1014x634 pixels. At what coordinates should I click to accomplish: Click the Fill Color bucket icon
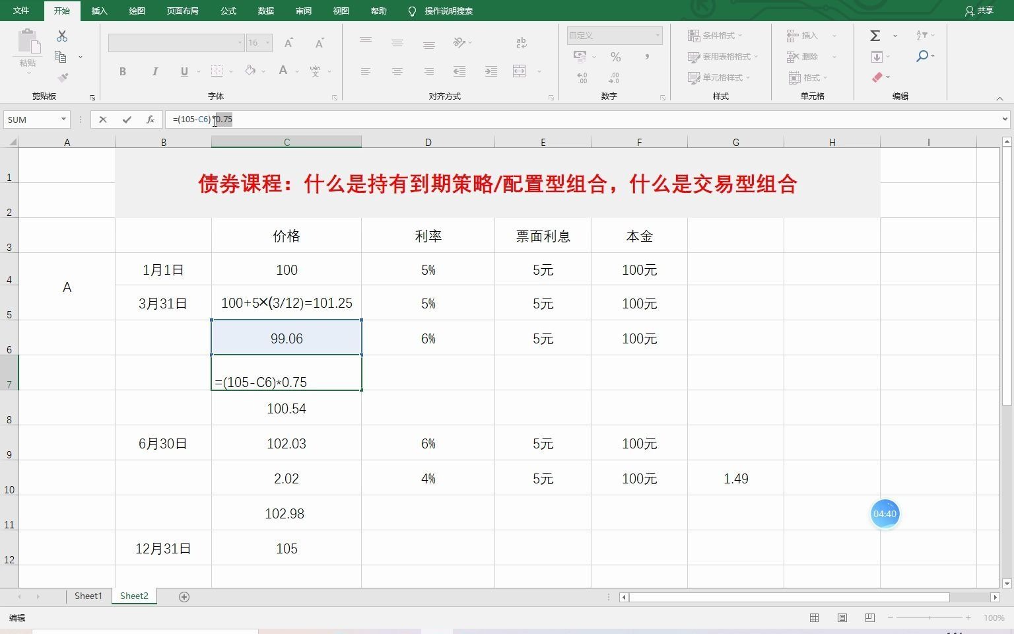[250, 71]
